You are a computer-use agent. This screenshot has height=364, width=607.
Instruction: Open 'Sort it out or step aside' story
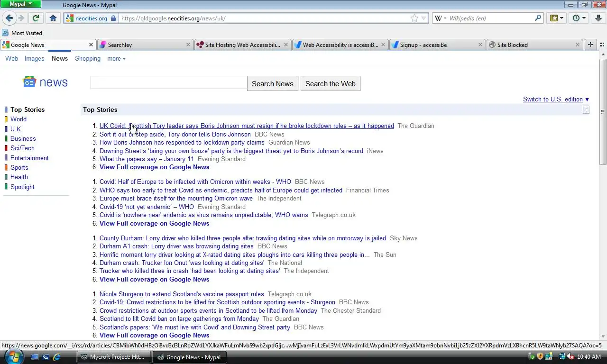(175, 135)
